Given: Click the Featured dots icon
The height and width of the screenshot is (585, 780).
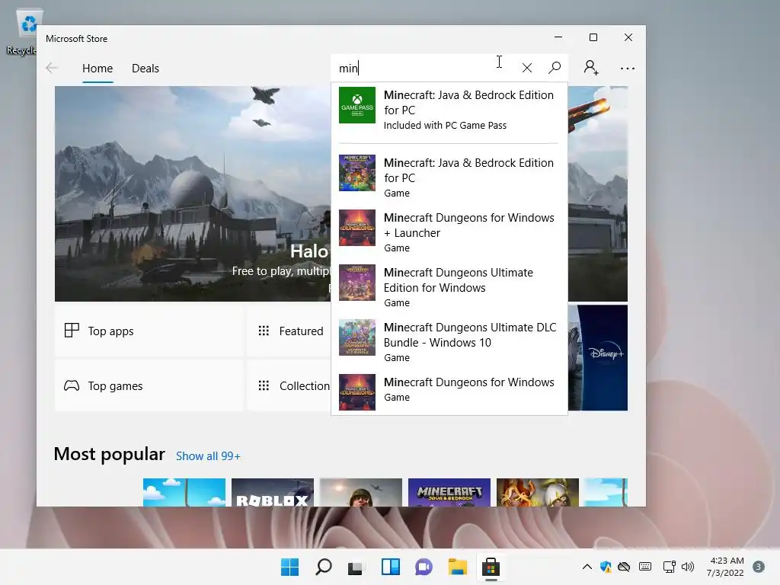Looking at the screenshot, I should click(x=264, y=331).
